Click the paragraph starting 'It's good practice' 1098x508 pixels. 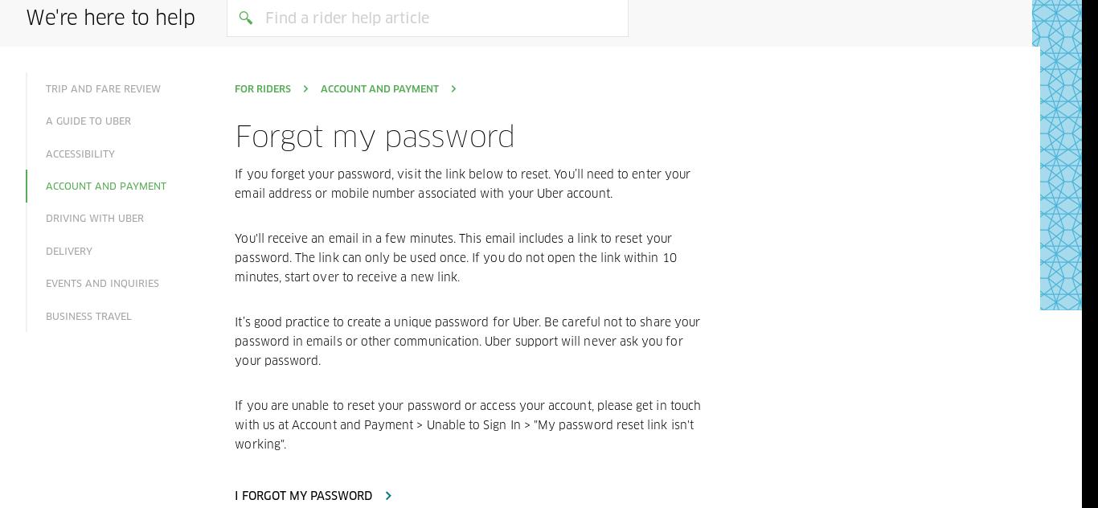coord(467,342)
